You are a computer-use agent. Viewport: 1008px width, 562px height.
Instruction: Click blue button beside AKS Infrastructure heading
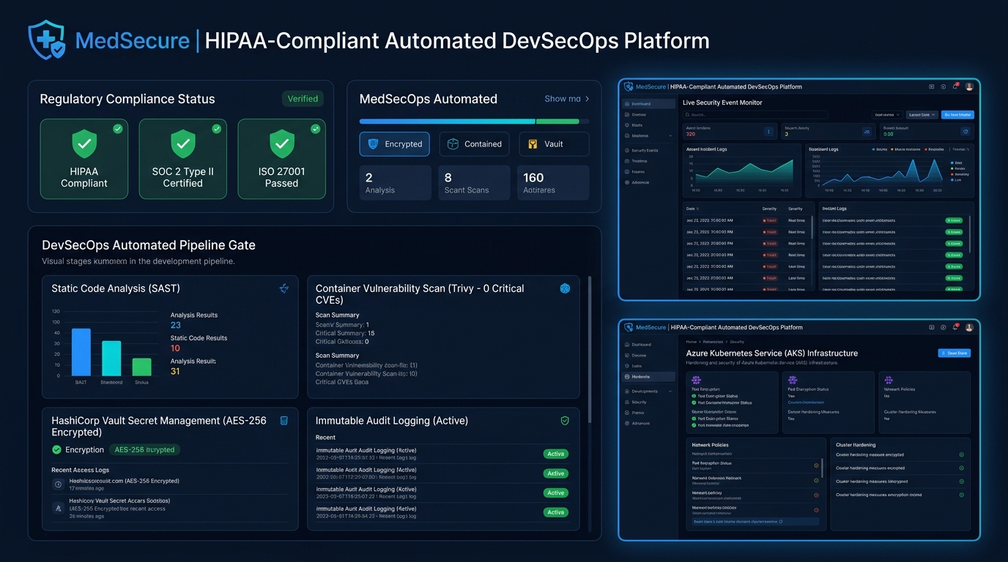[955, 353]
